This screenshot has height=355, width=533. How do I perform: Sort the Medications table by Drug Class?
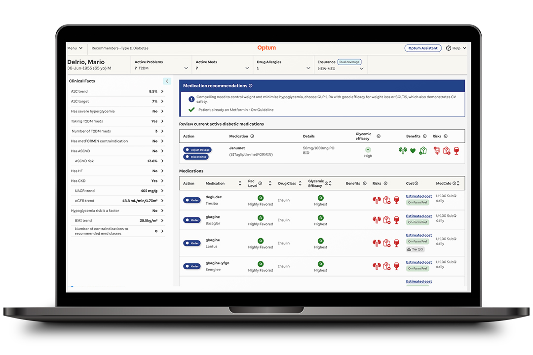(x=300, y=183)
